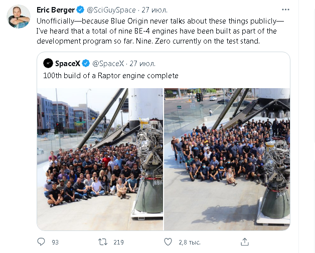The image size is (315, 253).
Task: Click the reply speech bubble icon
Action: click(x=41, y=242)
